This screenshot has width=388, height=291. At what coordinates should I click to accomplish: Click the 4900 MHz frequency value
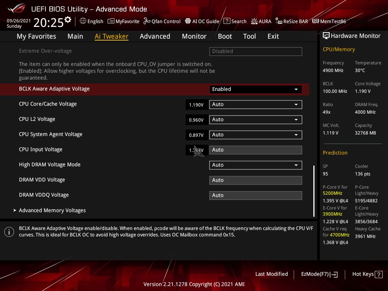click(x=333, y=70)
